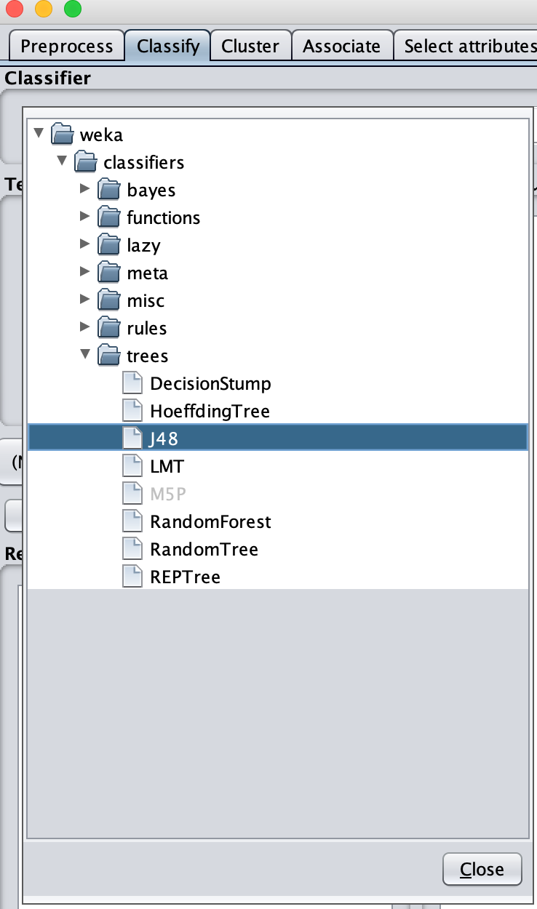Click the weka root folder icon
Image resolution: width=537 pixels, height=909 pixels.
click(x=63, y=135)
